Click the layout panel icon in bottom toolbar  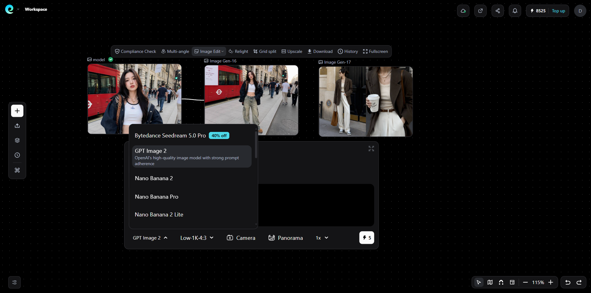tap(512, 282)
